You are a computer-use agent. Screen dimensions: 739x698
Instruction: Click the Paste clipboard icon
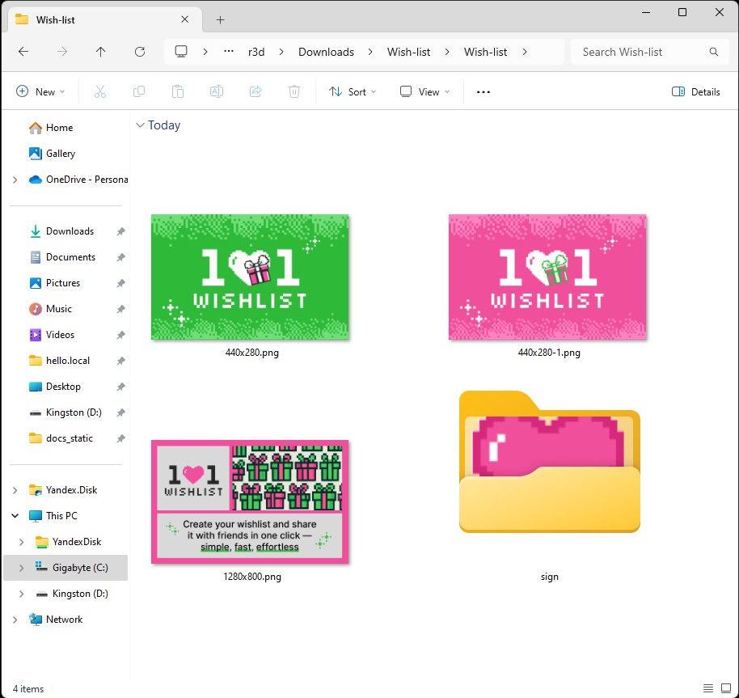click(178, 92)
